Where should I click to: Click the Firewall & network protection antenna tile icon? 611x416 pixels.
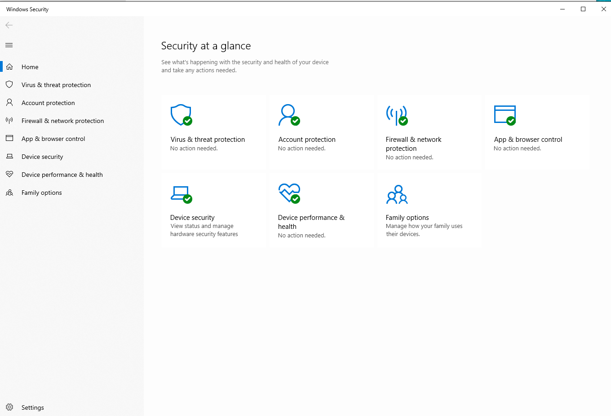[x=397, y=115]
